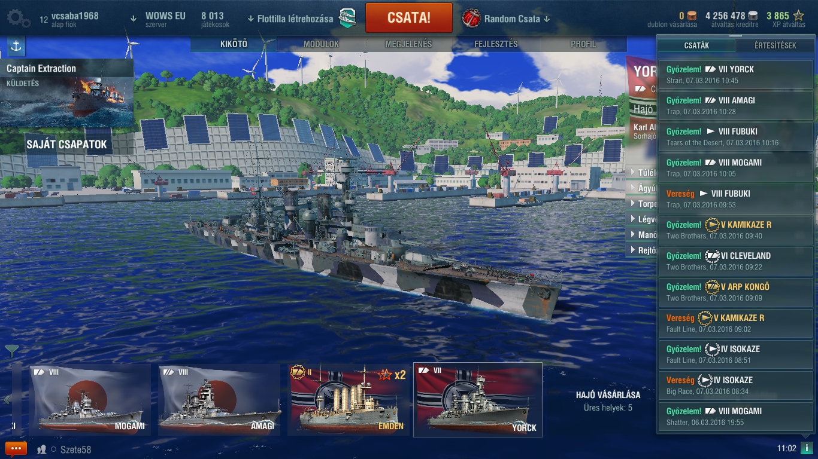
Task: Click the gold doubloons coin icon
Action: (x=692, y=16)
